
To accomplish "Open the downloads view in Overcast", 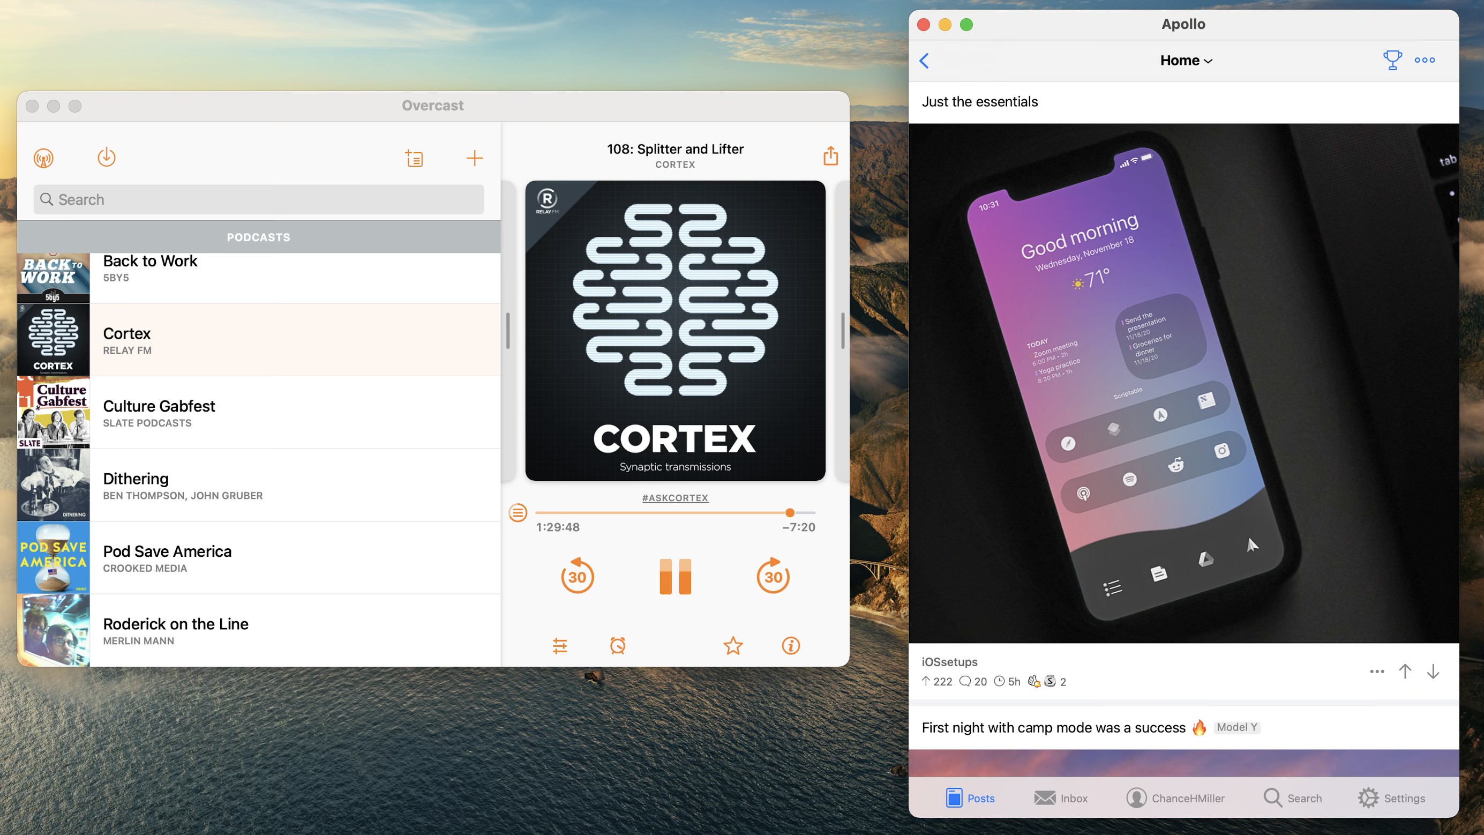I will (x=106, y=156).
